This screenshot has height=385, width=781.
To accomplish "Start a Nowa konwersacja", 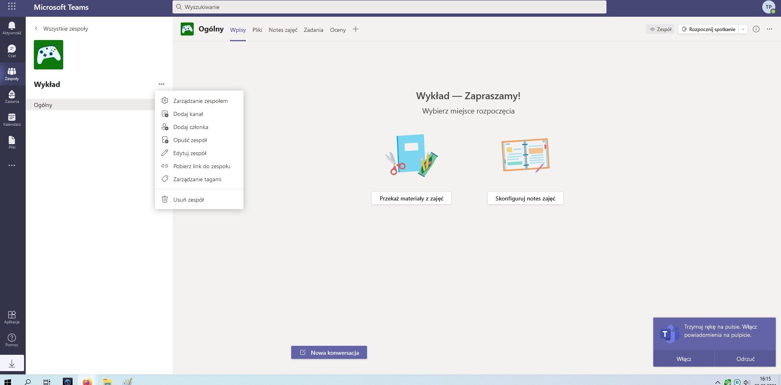I will click(329, 353).
